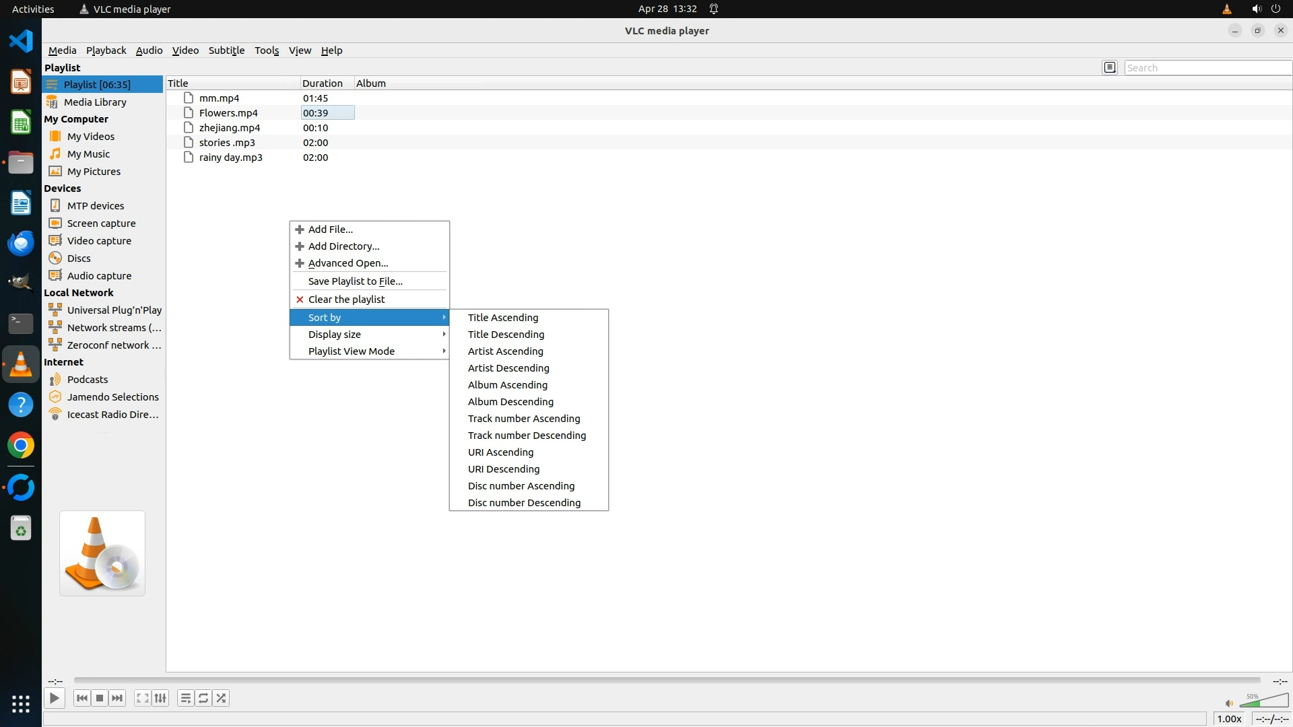The image size is (1293, 727).
Task: Toggle random shuffle playback
Action: click(x=221, y=698)
